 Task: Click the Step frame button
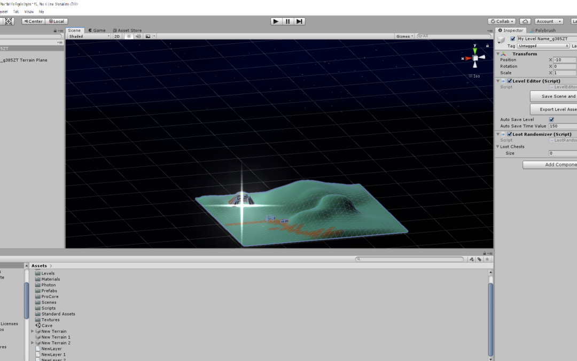coord(300,21)
